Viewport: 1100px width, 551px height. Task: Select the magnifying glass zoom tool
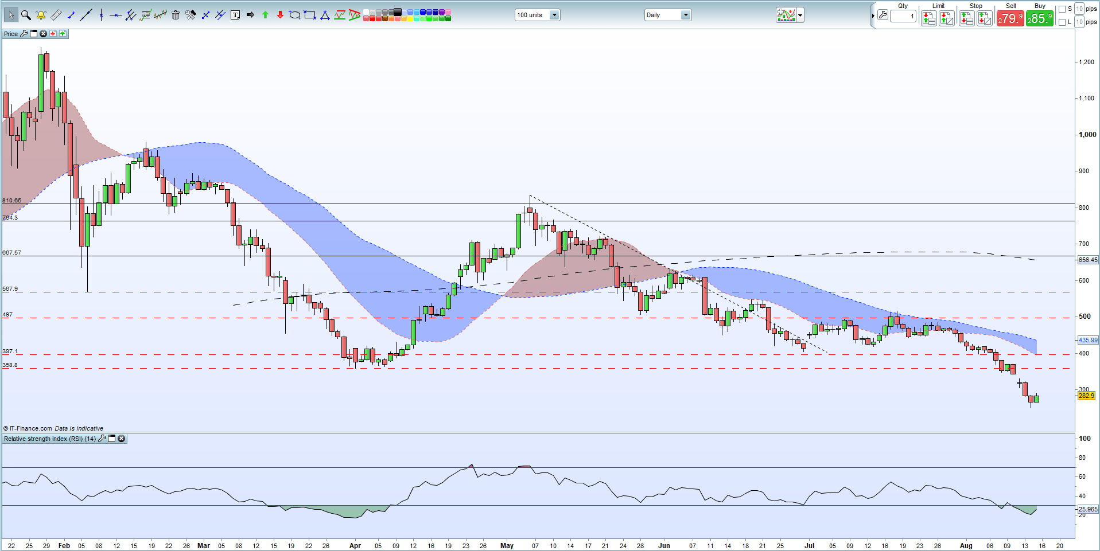pyautogui.click(x=26, y=15)
